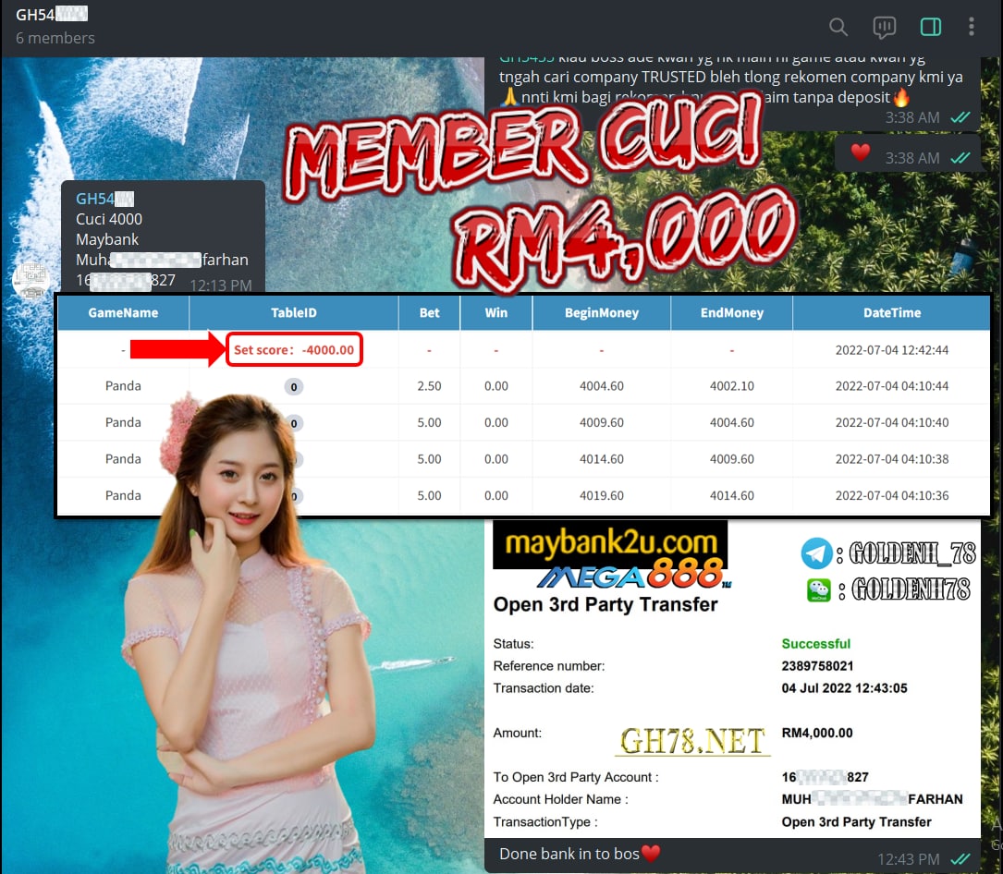1003x874 pixels.
Task: Open the video chat speech bubble icon
Action: 884,27
